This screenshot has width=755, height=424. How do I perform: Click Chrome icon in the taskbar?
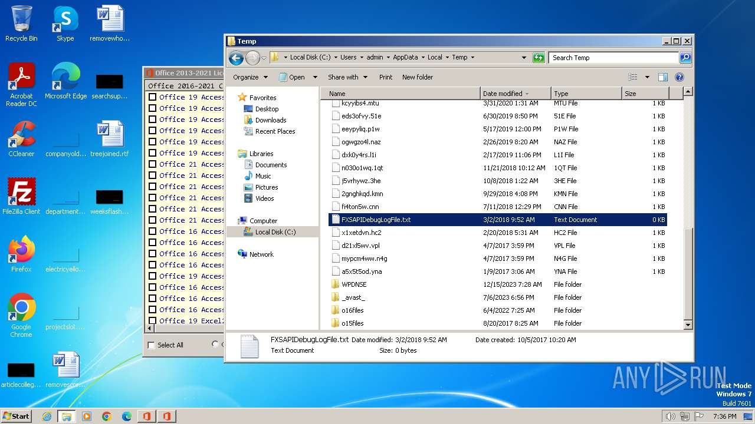[106, 416]
